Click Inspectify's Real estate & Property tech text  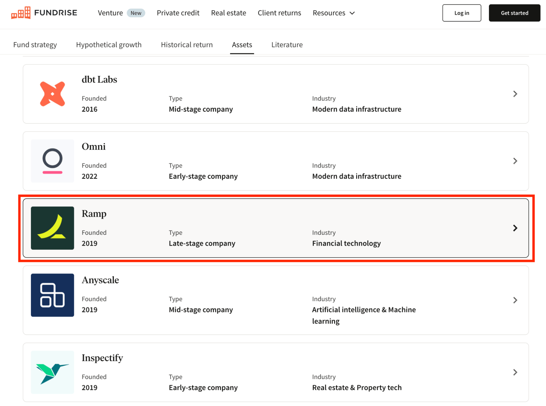tap(357, 388)
